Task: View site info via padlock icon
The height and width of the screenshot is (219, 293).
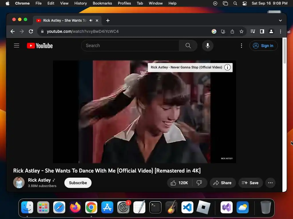Action: (x=42, y=31)
